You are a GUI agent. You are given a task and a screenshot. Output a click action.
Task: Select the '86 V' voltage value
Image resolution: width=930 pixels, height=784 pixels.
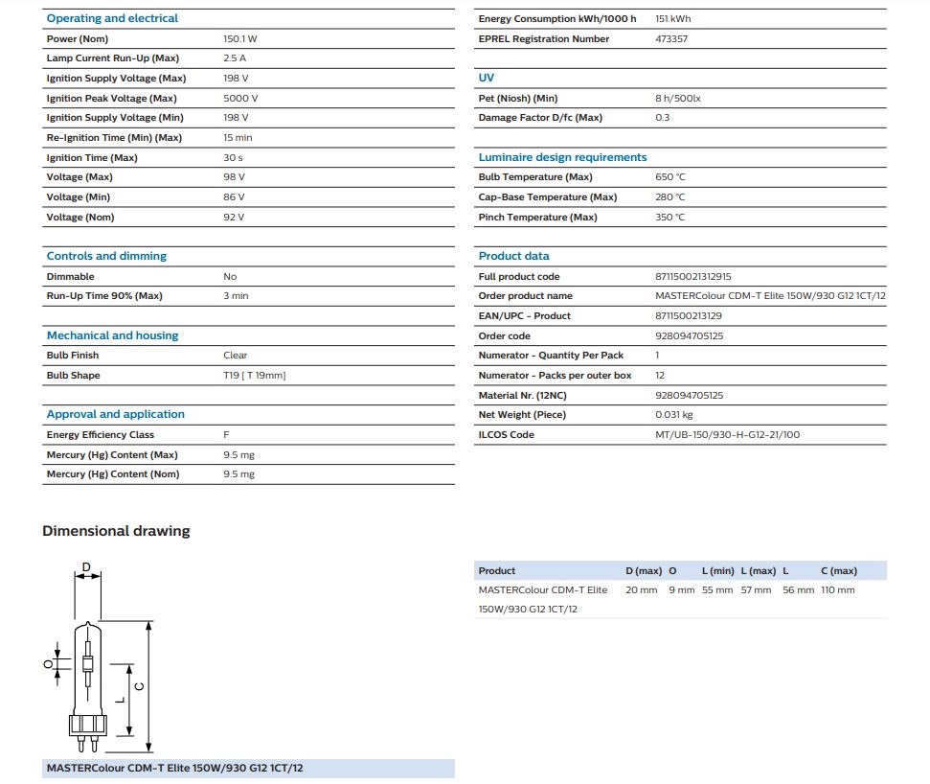[235, 197]
